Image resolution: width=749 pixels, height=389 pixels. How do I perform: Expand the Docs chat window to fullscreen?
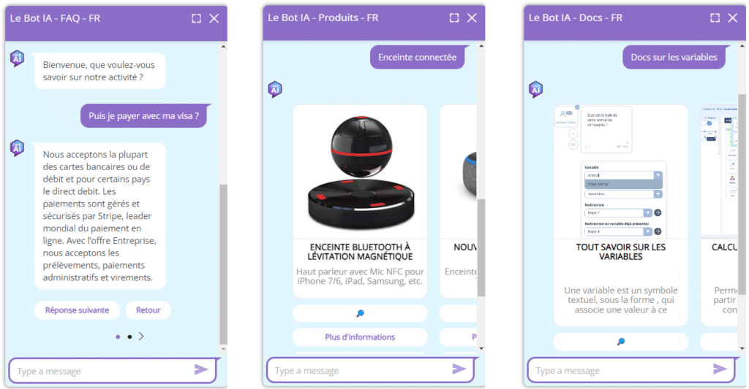coord(715,18)
